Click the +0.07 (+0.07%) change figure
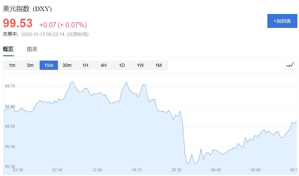 tap(63, 25)
